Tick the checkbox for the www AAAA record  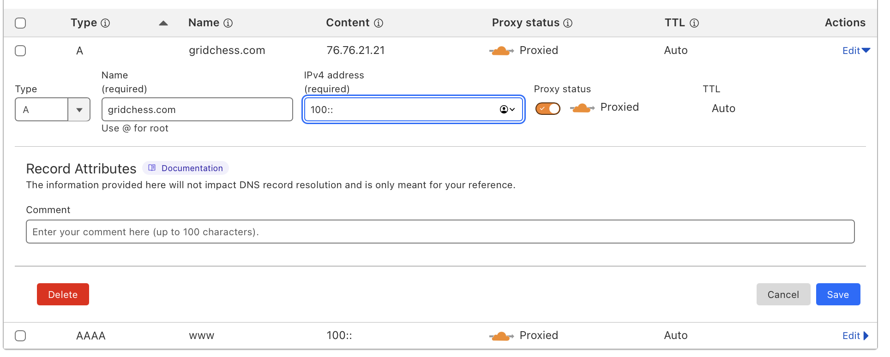pyautogui.click(x=20, y=336)
